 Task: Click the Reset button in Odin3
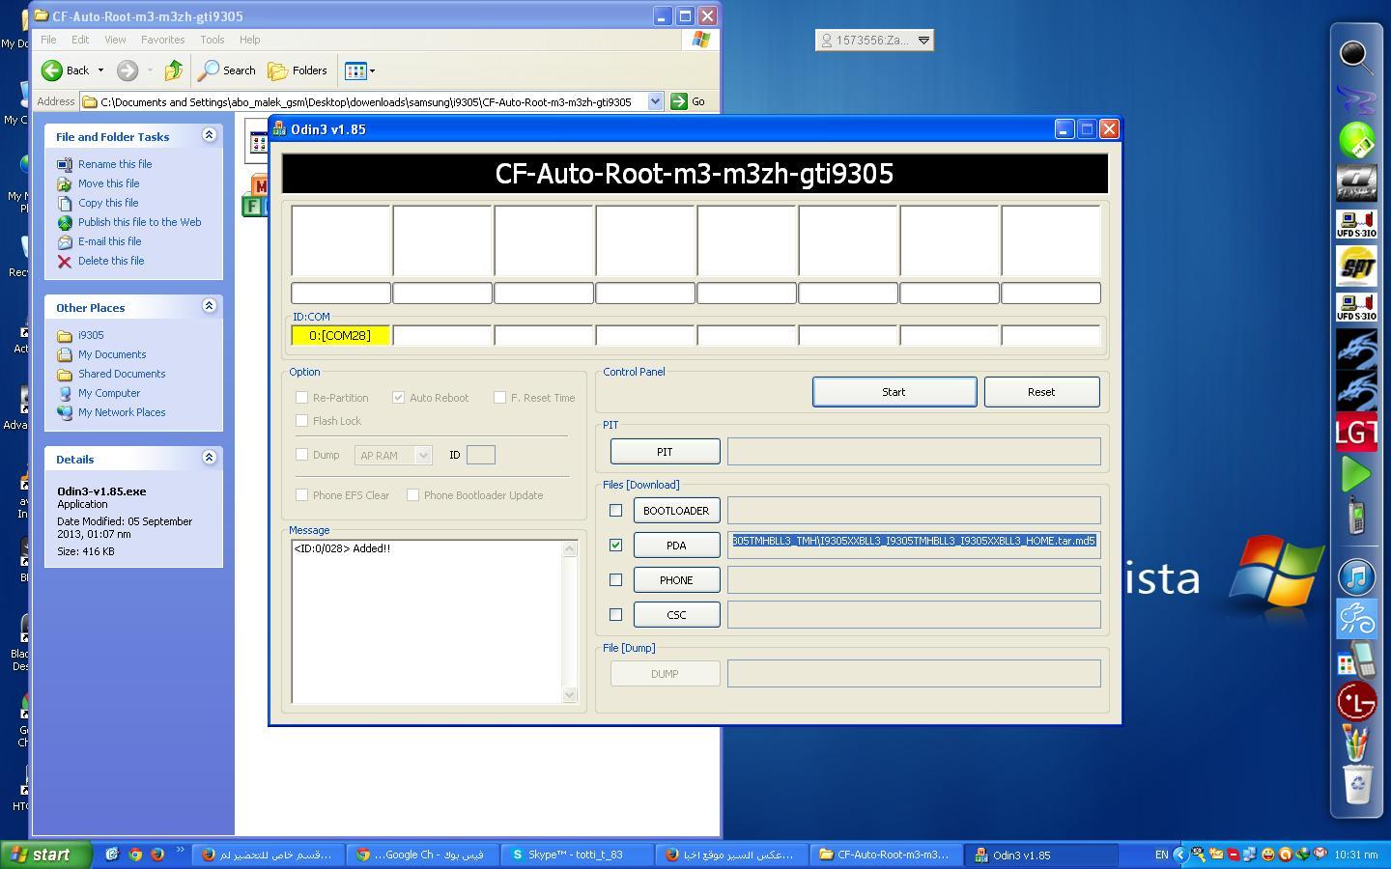[1041, 392]
